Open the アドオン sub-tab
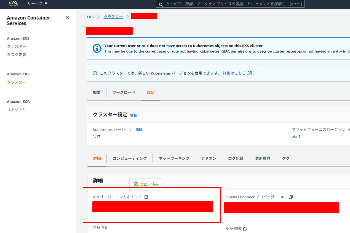The height and width of the screenshot is (233, 350). [x=209, y=158]
